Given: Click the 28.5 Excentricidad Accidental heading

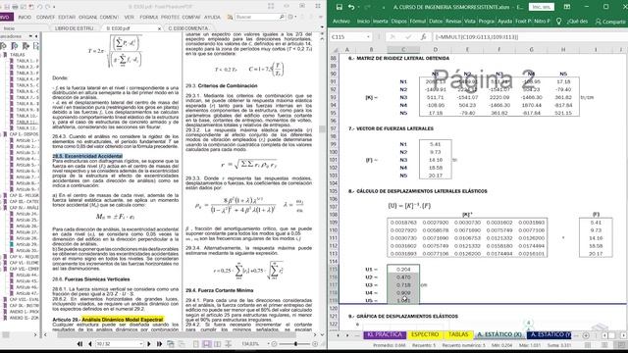Looking at the screenshot, I should coord(87,156).
